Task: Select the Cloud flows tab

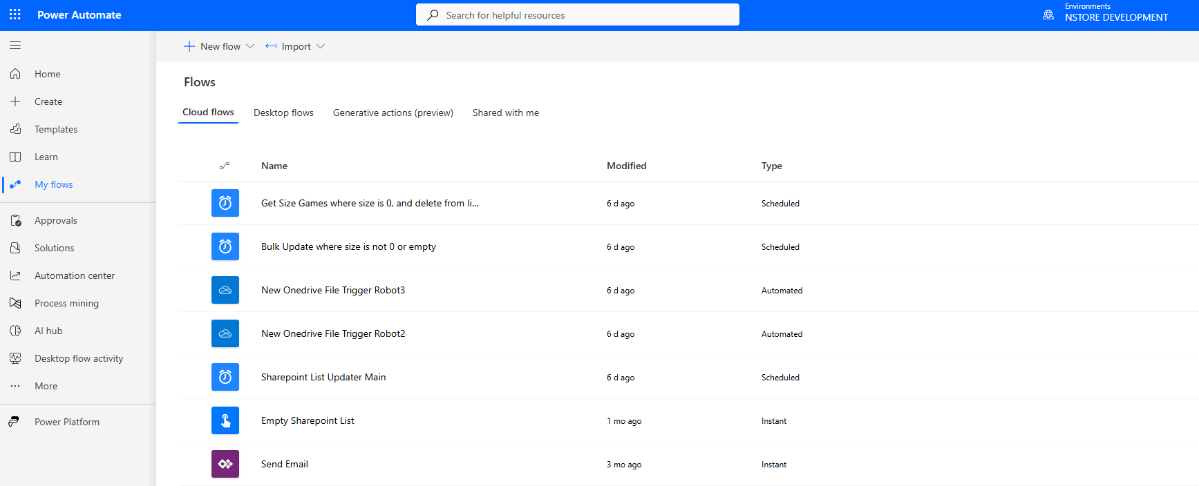Action: click(208, 112)
